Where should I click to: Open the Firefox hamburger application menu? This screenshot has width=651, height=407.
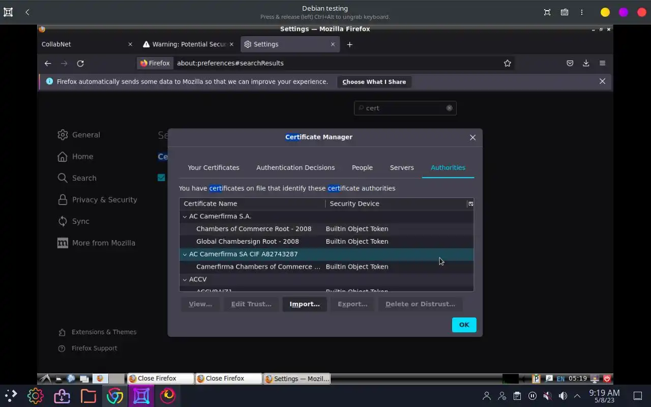pos(602,63)
